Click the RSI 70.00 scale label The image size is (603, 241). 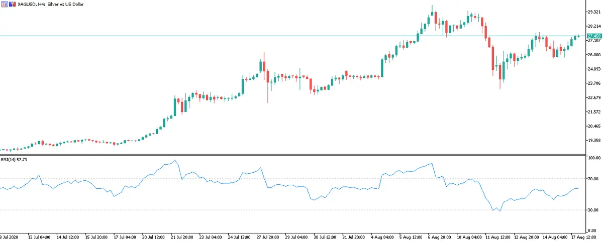tap(594, 179)
